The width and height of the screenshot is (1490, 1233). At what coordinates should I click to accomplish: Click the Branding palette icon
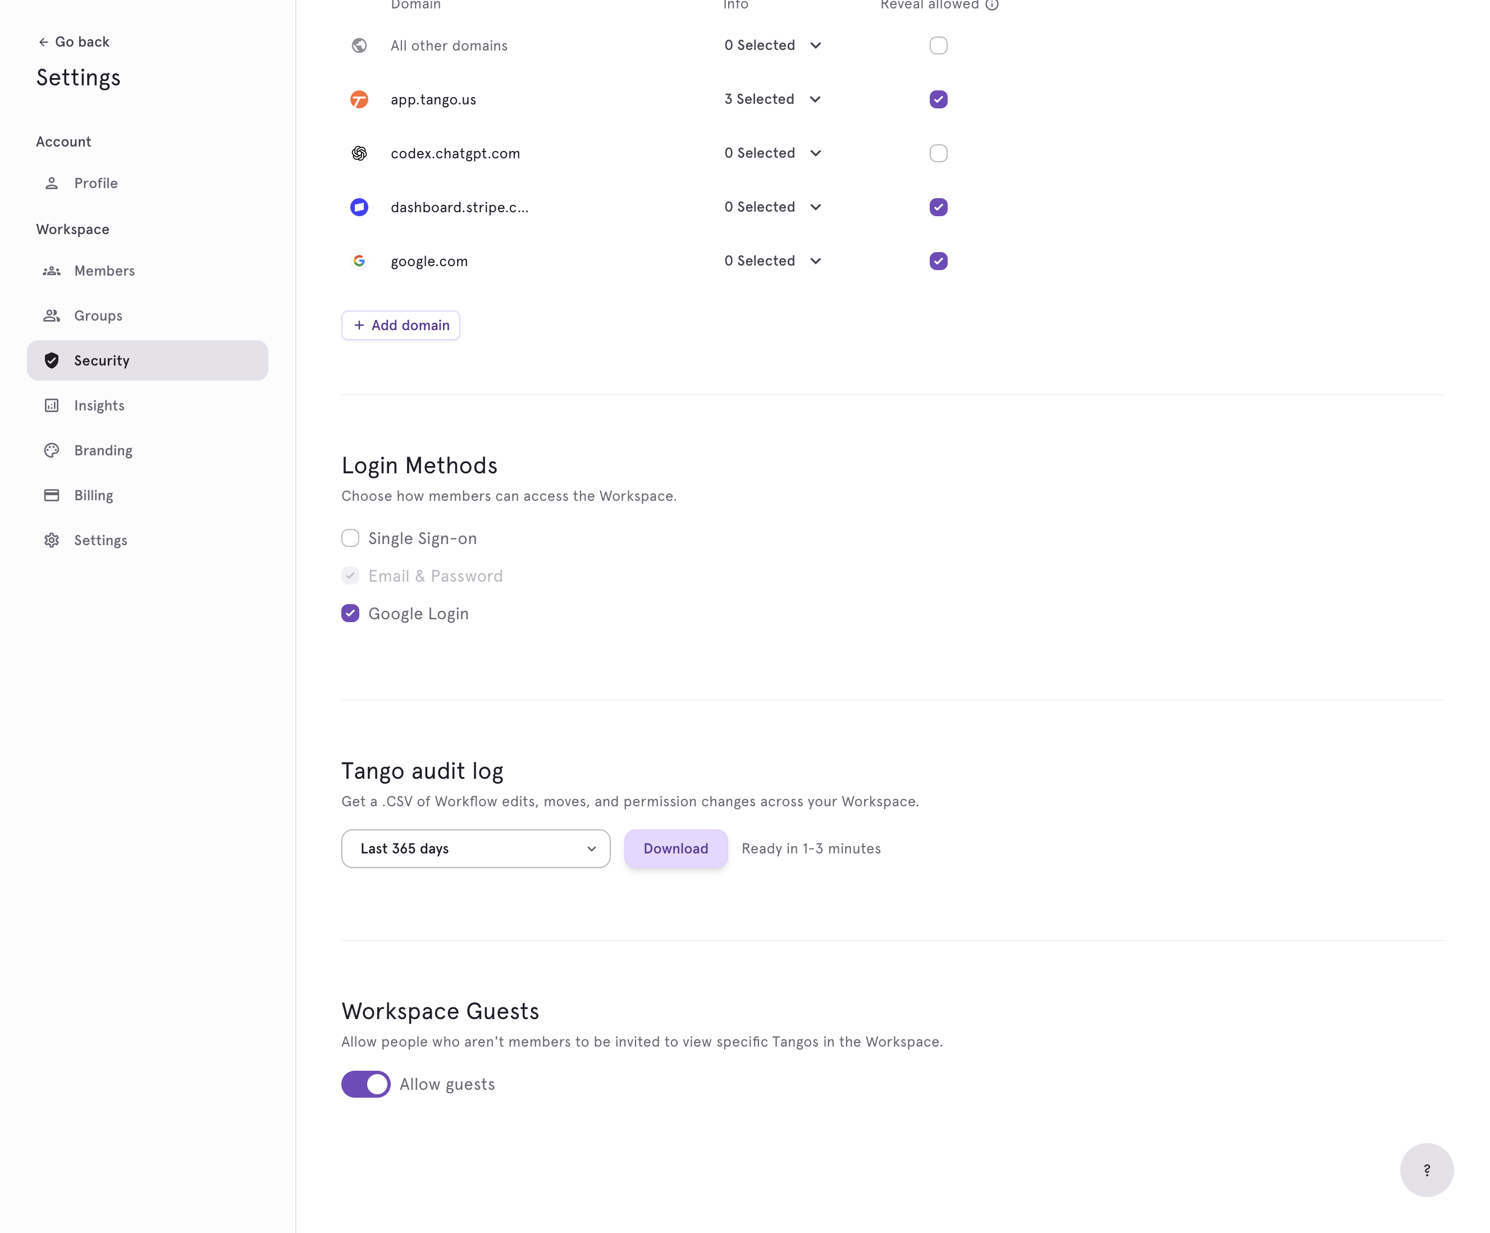[x=52, y=450]
